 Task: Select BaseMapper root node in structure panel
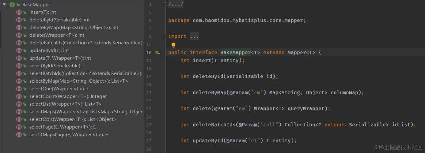[x=36, y=5]
